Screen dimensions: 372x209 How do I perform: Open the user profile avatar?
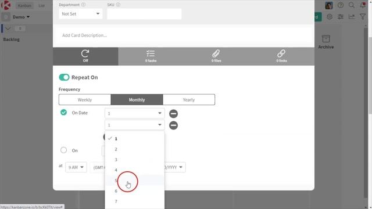328,5
